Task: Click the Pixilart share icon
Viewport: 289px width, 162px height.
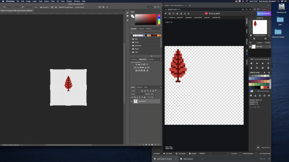Action: pyautogui.click(x=177, y=13)
